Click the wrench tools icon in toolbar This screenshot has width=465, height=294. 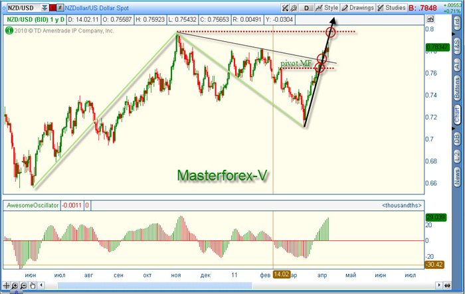click(294, 8)
